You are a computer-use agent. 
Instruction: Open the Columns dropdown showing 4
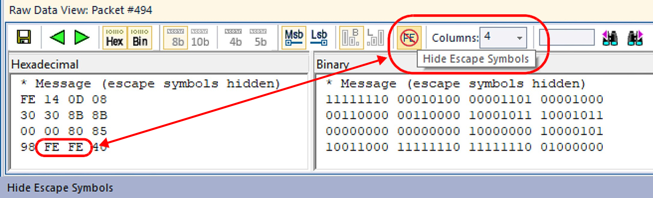pos(503,38)
